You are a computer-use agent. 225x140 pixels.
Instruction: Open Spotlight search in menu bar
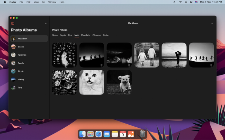click(x=186, y=2)
